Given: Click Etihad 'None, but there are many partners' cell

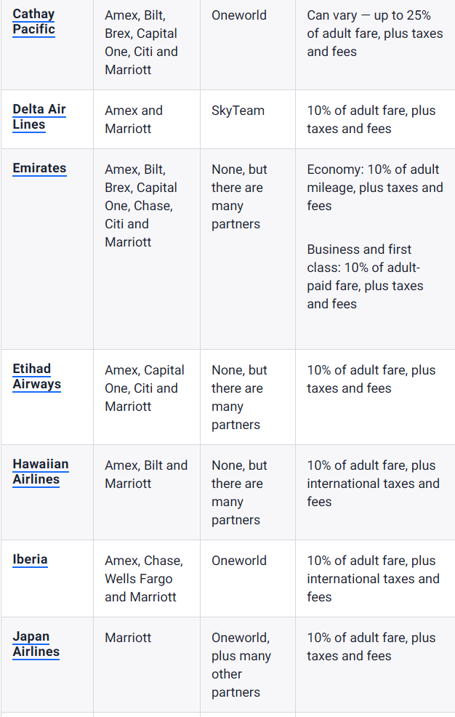Looking at the screenshot, I should (239, 397).
